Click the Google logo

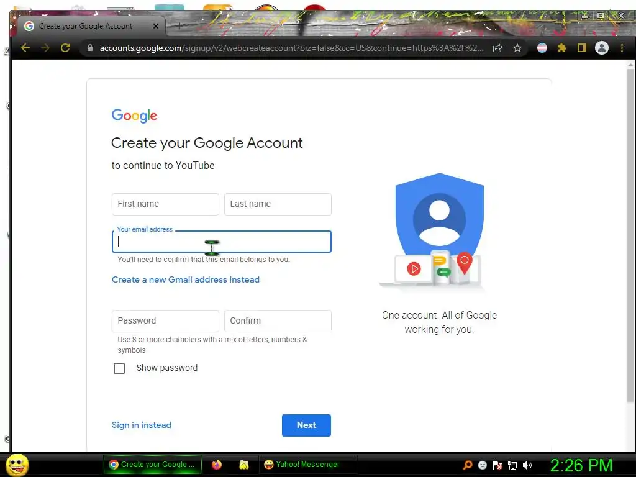[x=134, y=116]
